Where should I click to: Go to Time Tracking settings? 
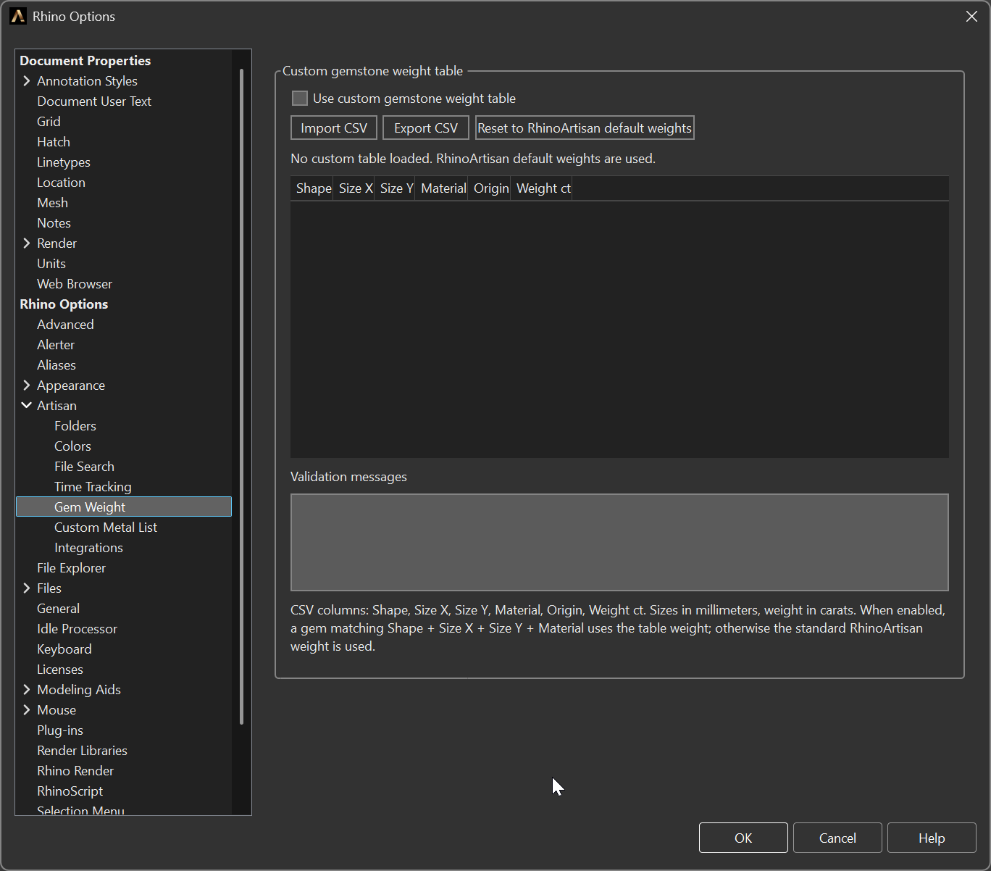(x=93, y=486)
